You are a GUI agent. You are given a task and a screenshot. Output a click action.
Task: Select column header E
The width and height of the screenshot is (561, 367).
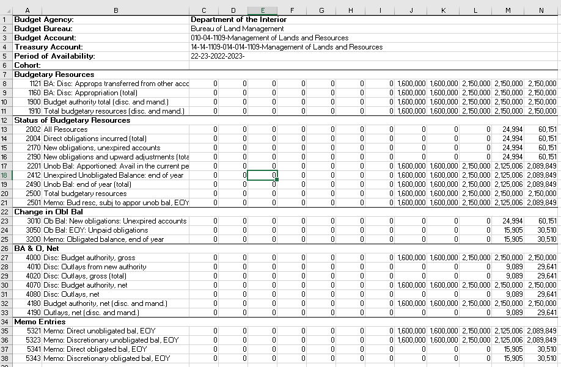click(x=262, y=11)
